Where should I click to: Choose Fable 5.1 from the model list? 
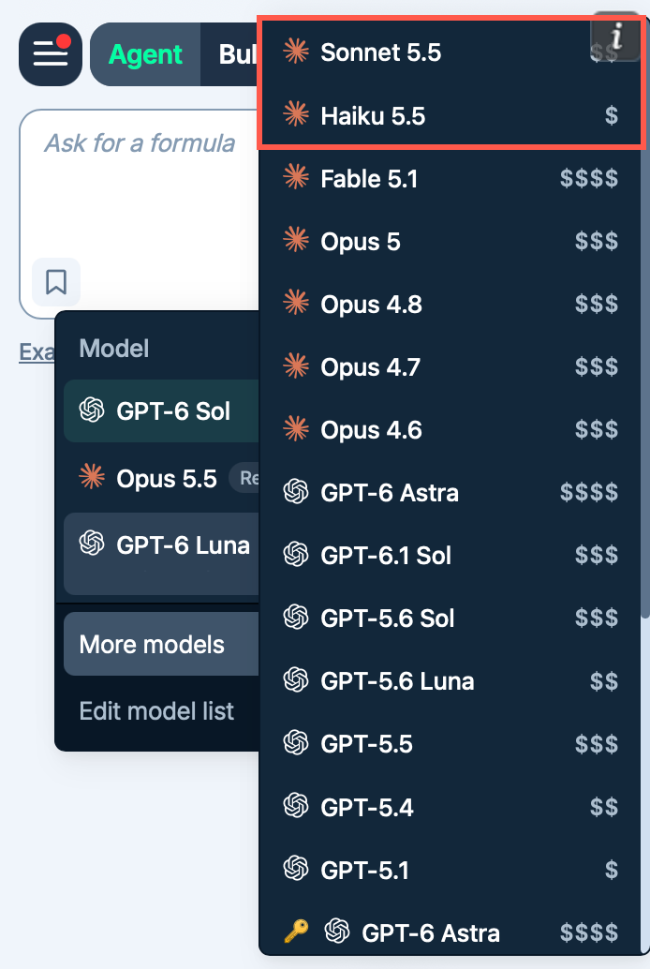click(x=451, y=179)
